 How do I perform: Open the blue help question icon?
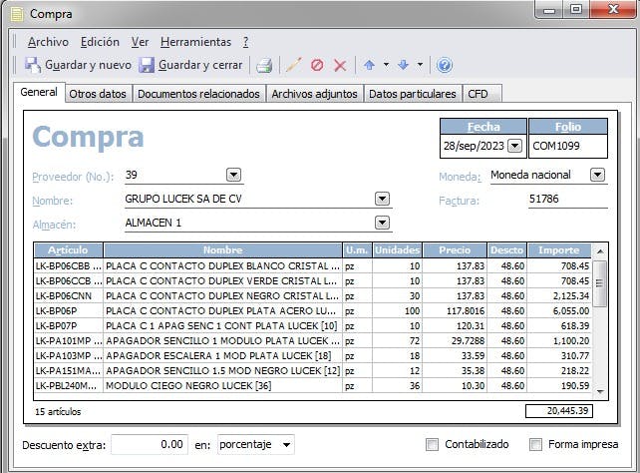444,65
